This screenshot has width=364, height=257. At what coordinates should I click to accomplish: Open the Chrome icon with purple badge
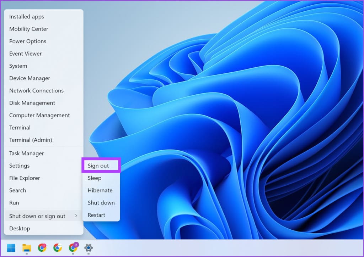pyautogui.click(x=73, y=247)
